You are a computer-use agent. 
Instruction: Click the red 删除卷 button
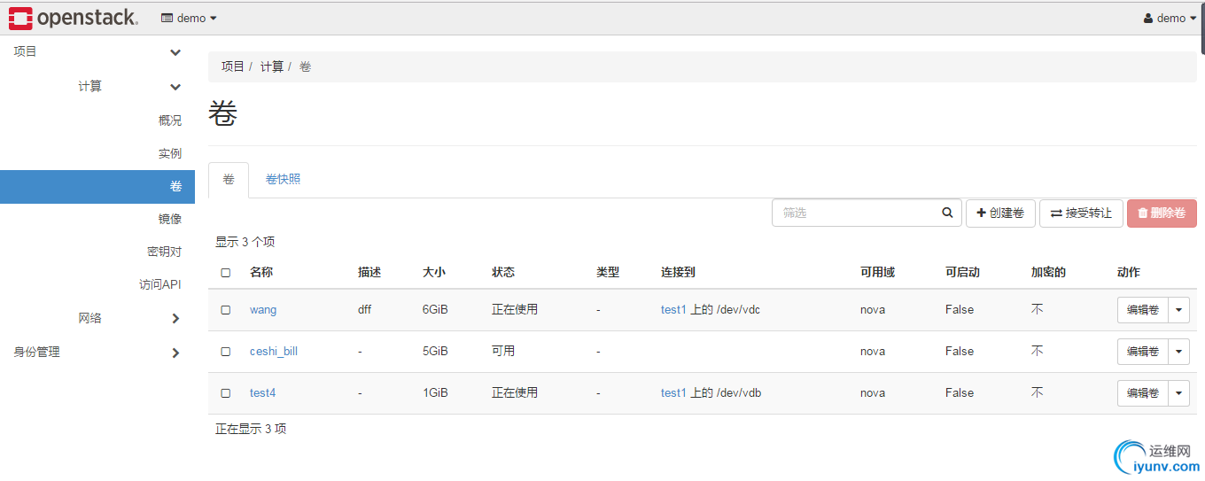click(1162, 213)
